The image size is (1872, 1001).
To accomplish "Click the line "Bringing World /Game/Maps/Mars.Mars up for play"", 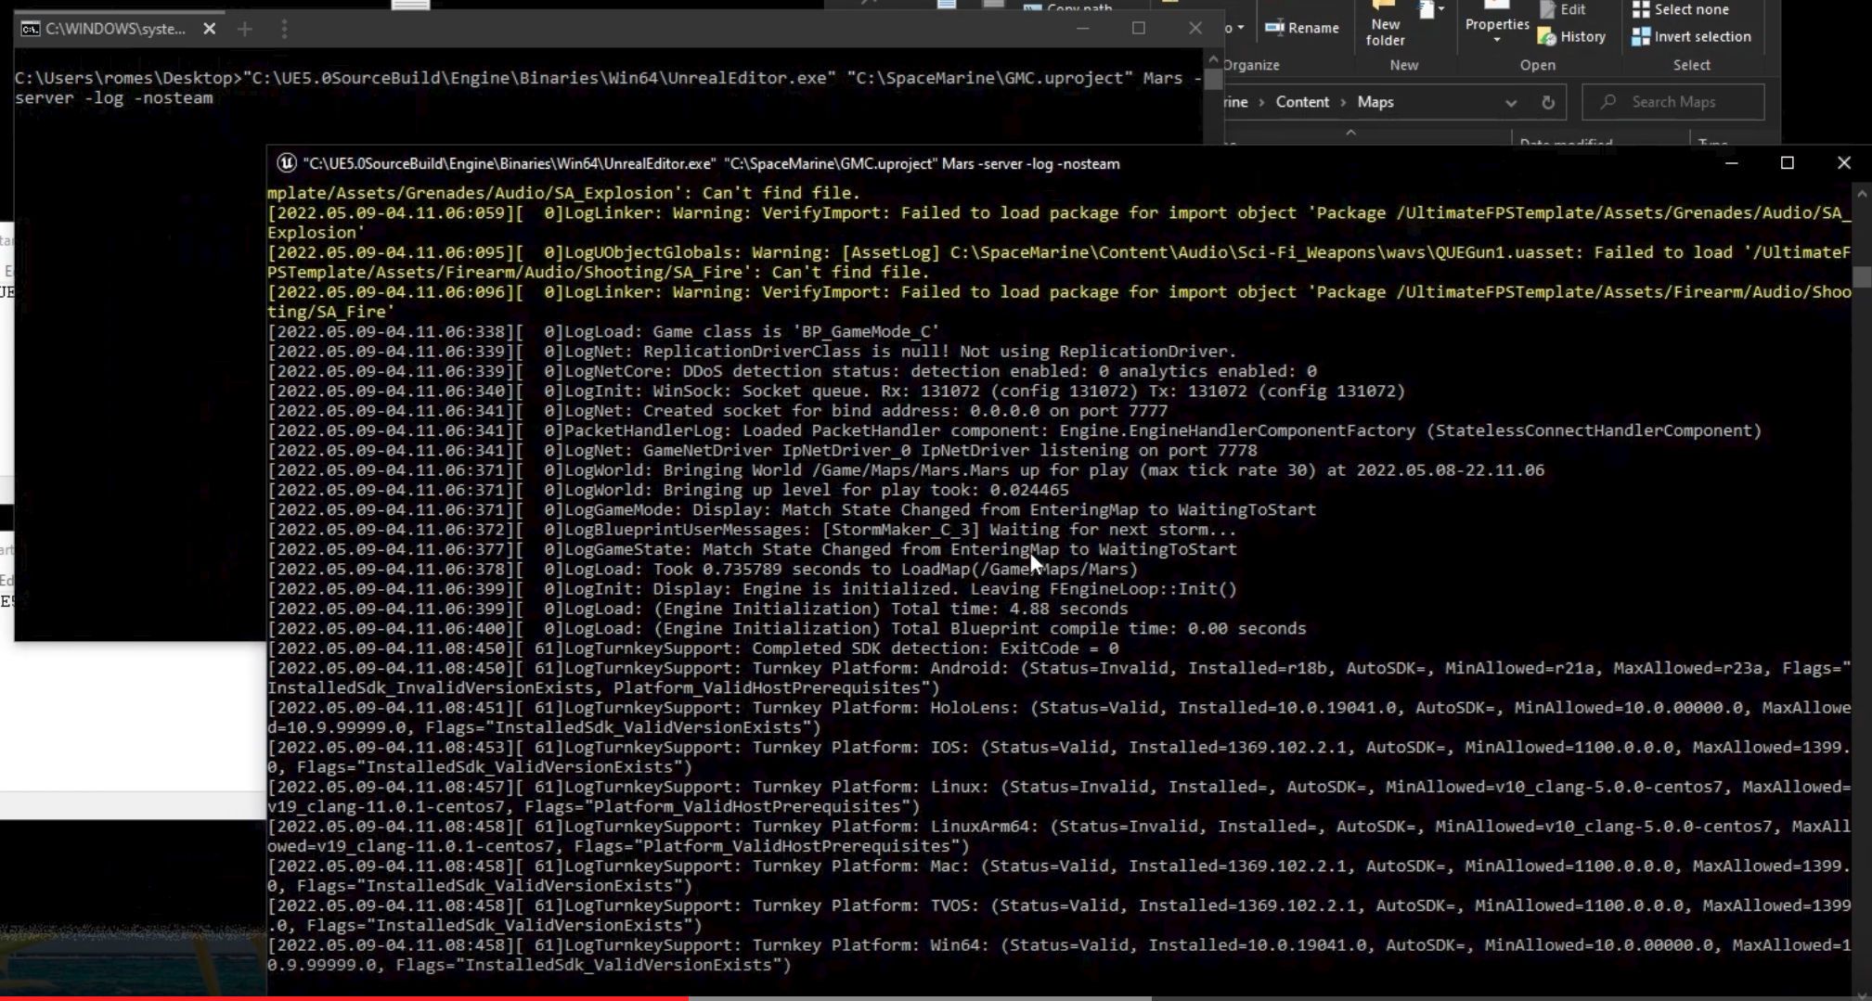I will coord(906,470).
